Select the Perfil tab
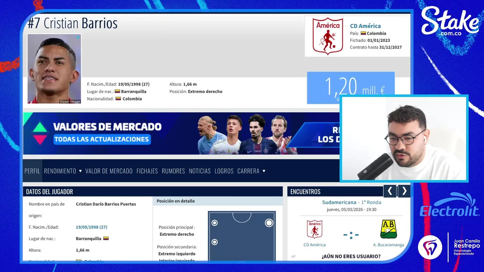The width and height of the screenshot is (484, 272). coord(32,171)
